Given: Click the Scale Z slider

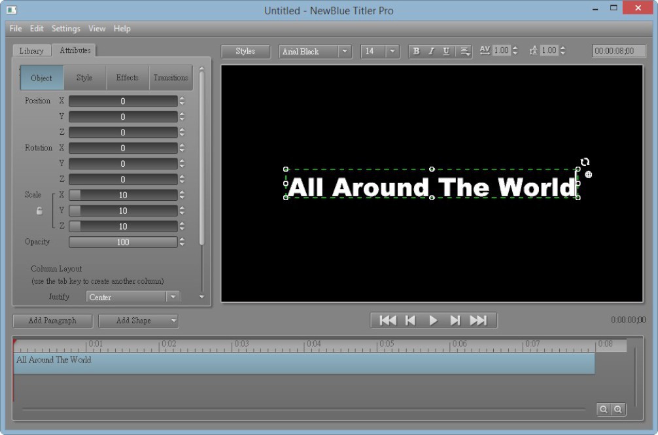Looking at the screenshot, I should pyautogui.click(x=123, y=226).
